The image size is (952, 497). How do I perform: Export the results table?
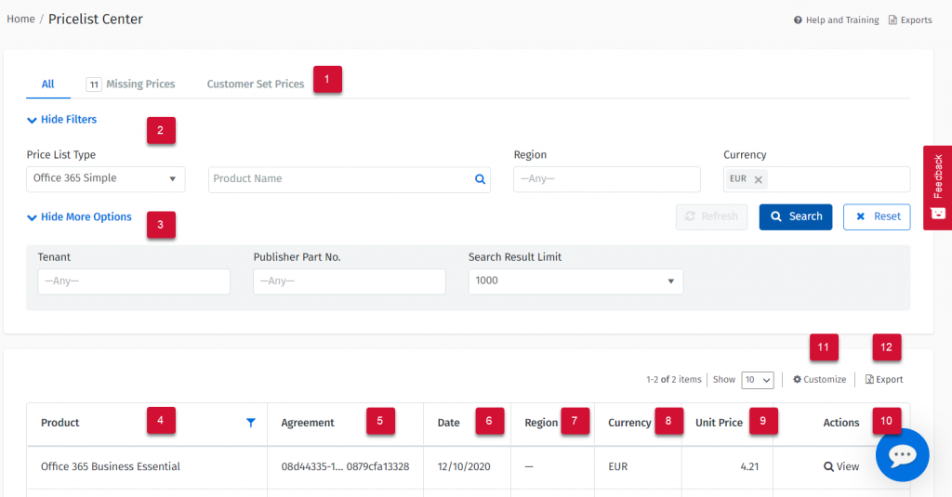coord(884,379)
